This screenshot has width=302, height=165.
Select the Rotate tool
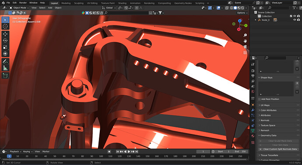[5, 41]
